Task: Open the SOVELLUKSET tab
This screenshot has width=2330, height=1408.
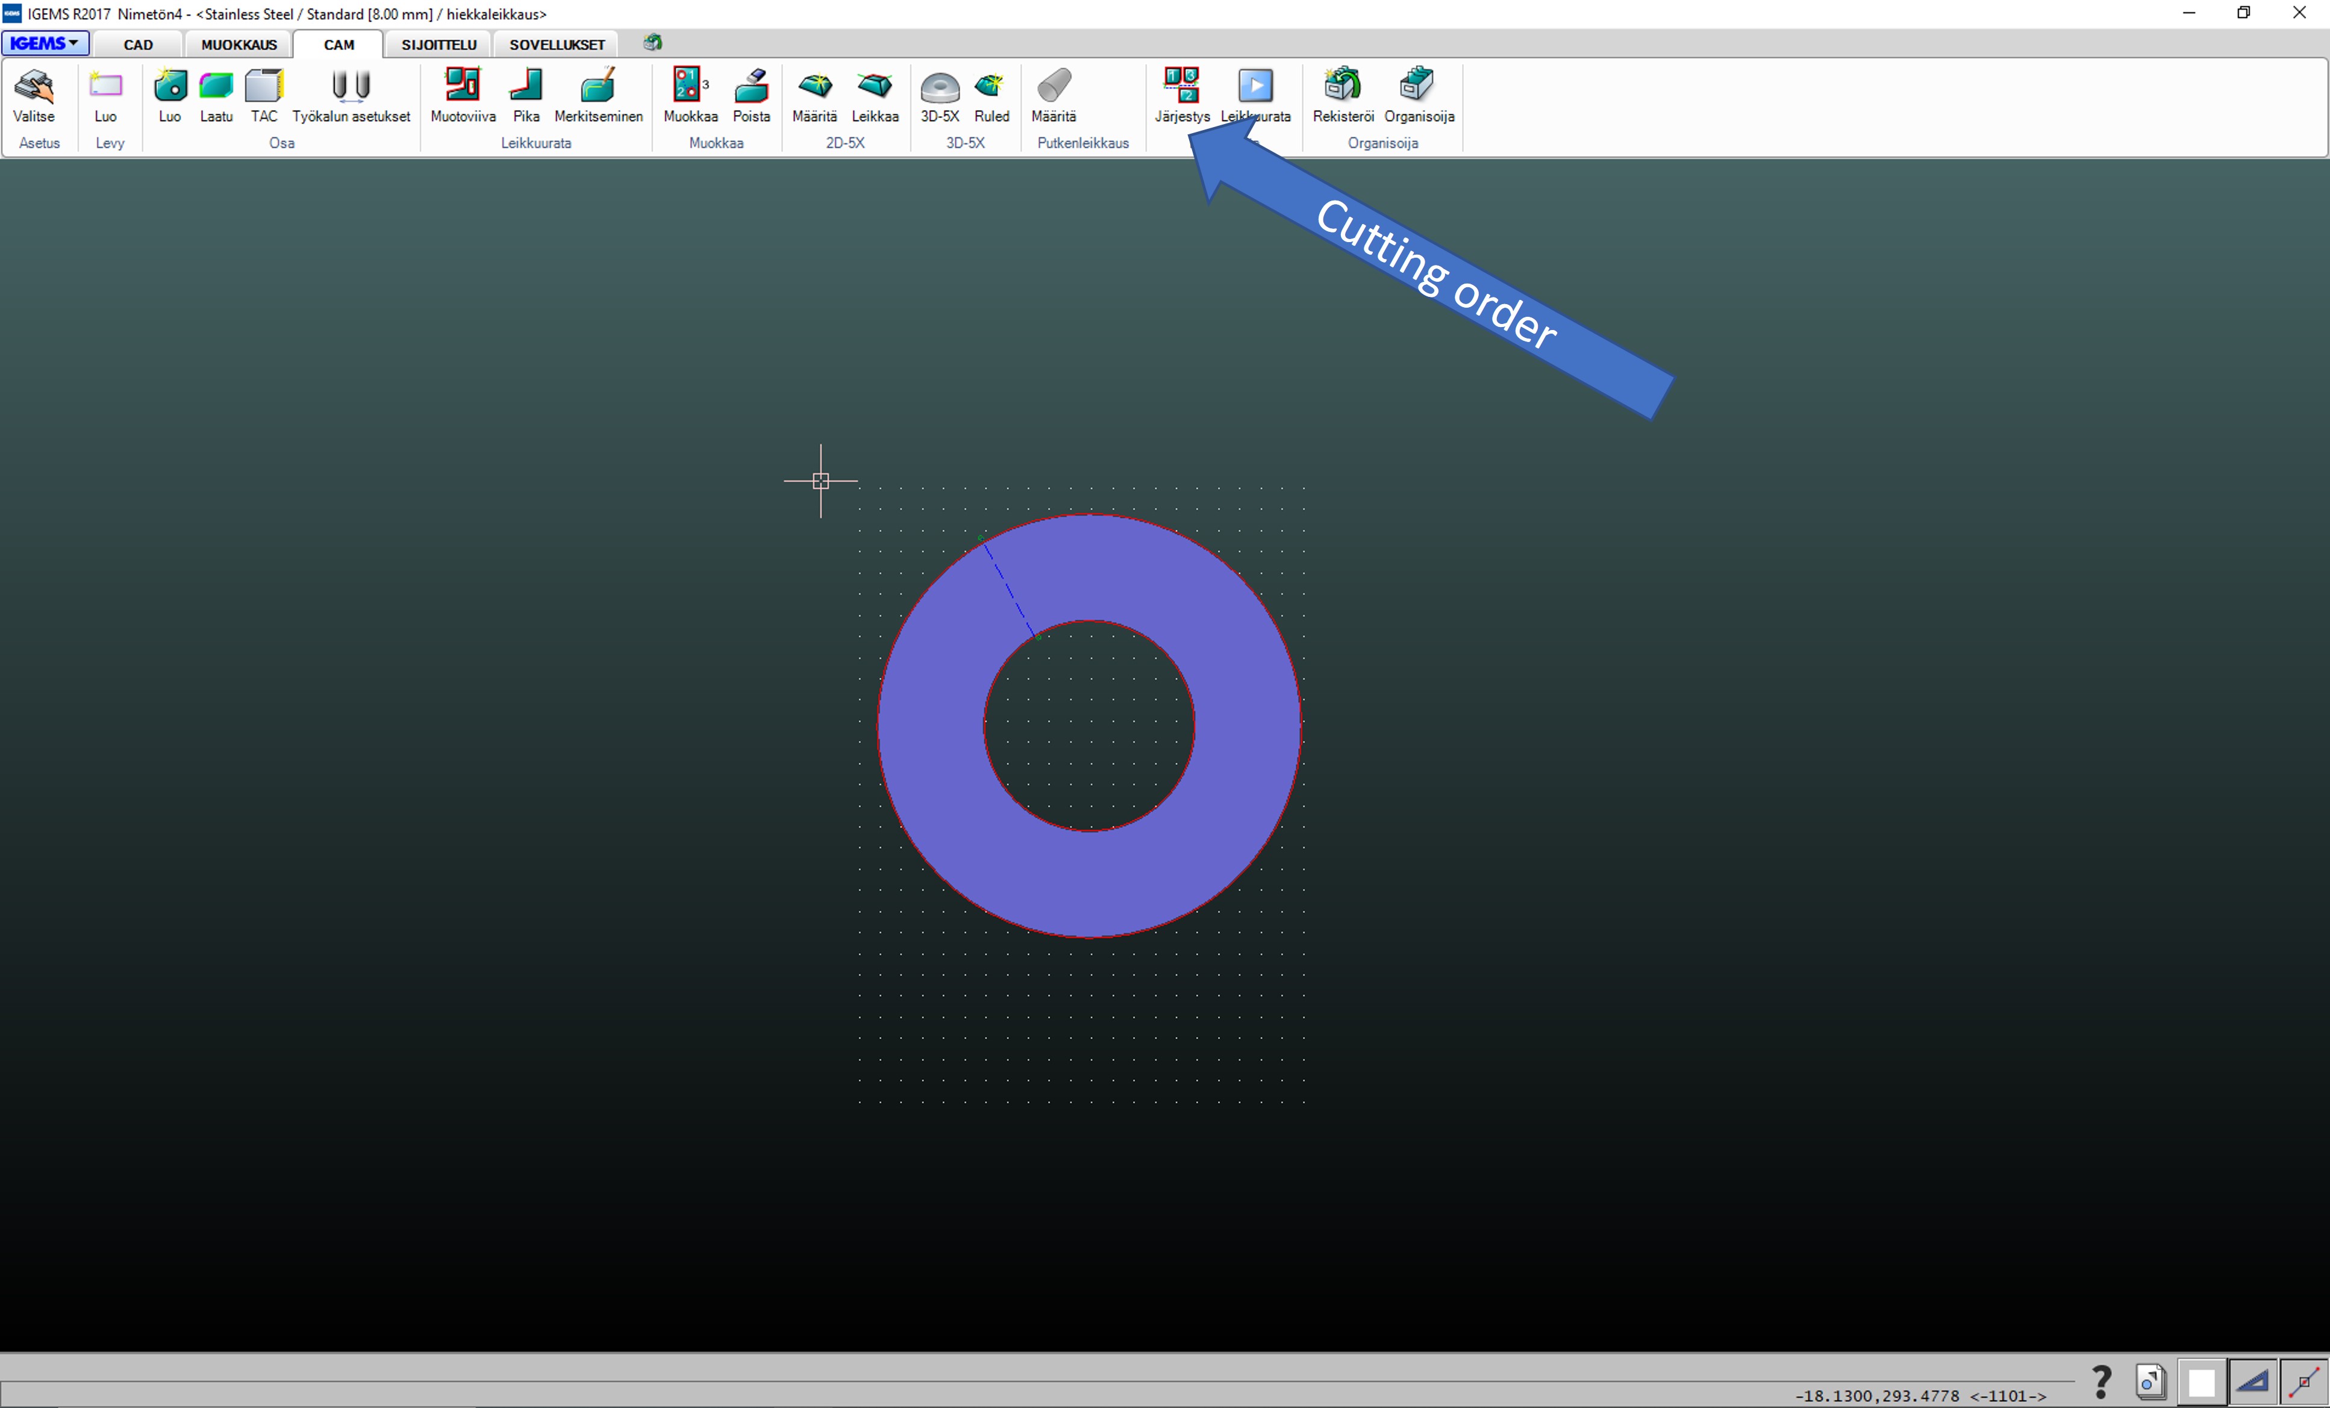Action: 557,45
